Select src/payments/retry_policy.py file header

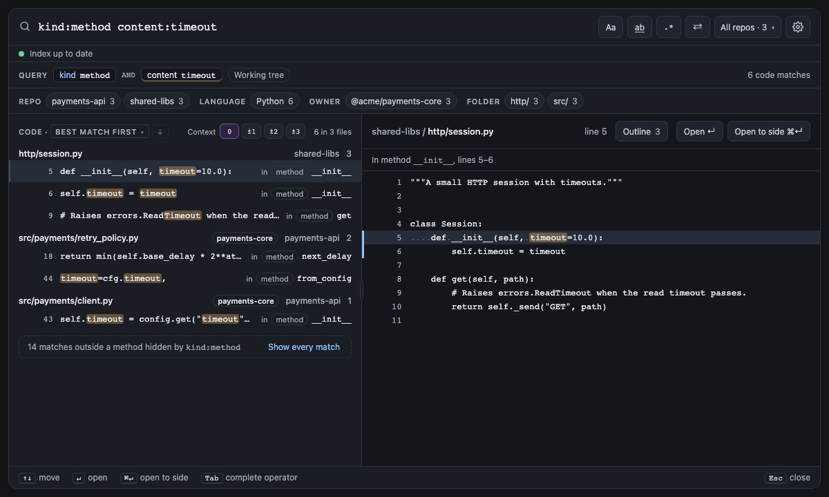pos(185,238)
